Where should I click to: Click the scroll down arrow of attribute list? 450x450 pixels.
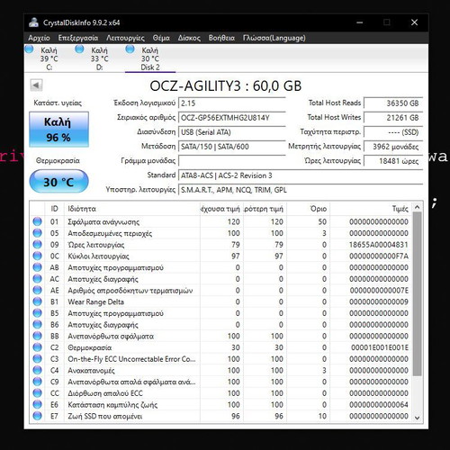tap(418, 418)
